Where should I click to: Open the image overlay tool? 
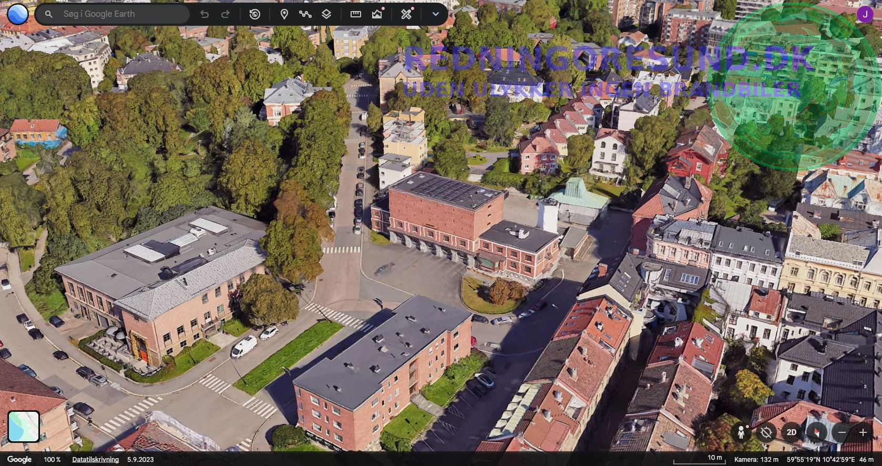tap(377, 14)
